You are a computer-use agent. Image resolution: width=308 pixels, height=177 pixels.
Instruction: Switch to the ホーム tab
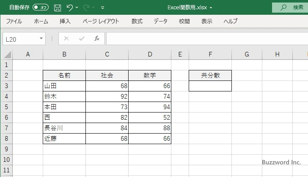pos(41,21)
